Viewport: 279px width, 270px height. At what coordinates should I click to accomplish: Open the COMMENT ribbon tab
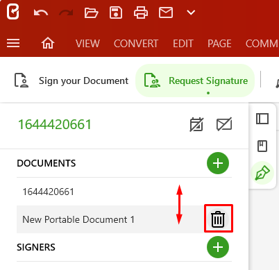pyautogui.click(x=262, y=44)
